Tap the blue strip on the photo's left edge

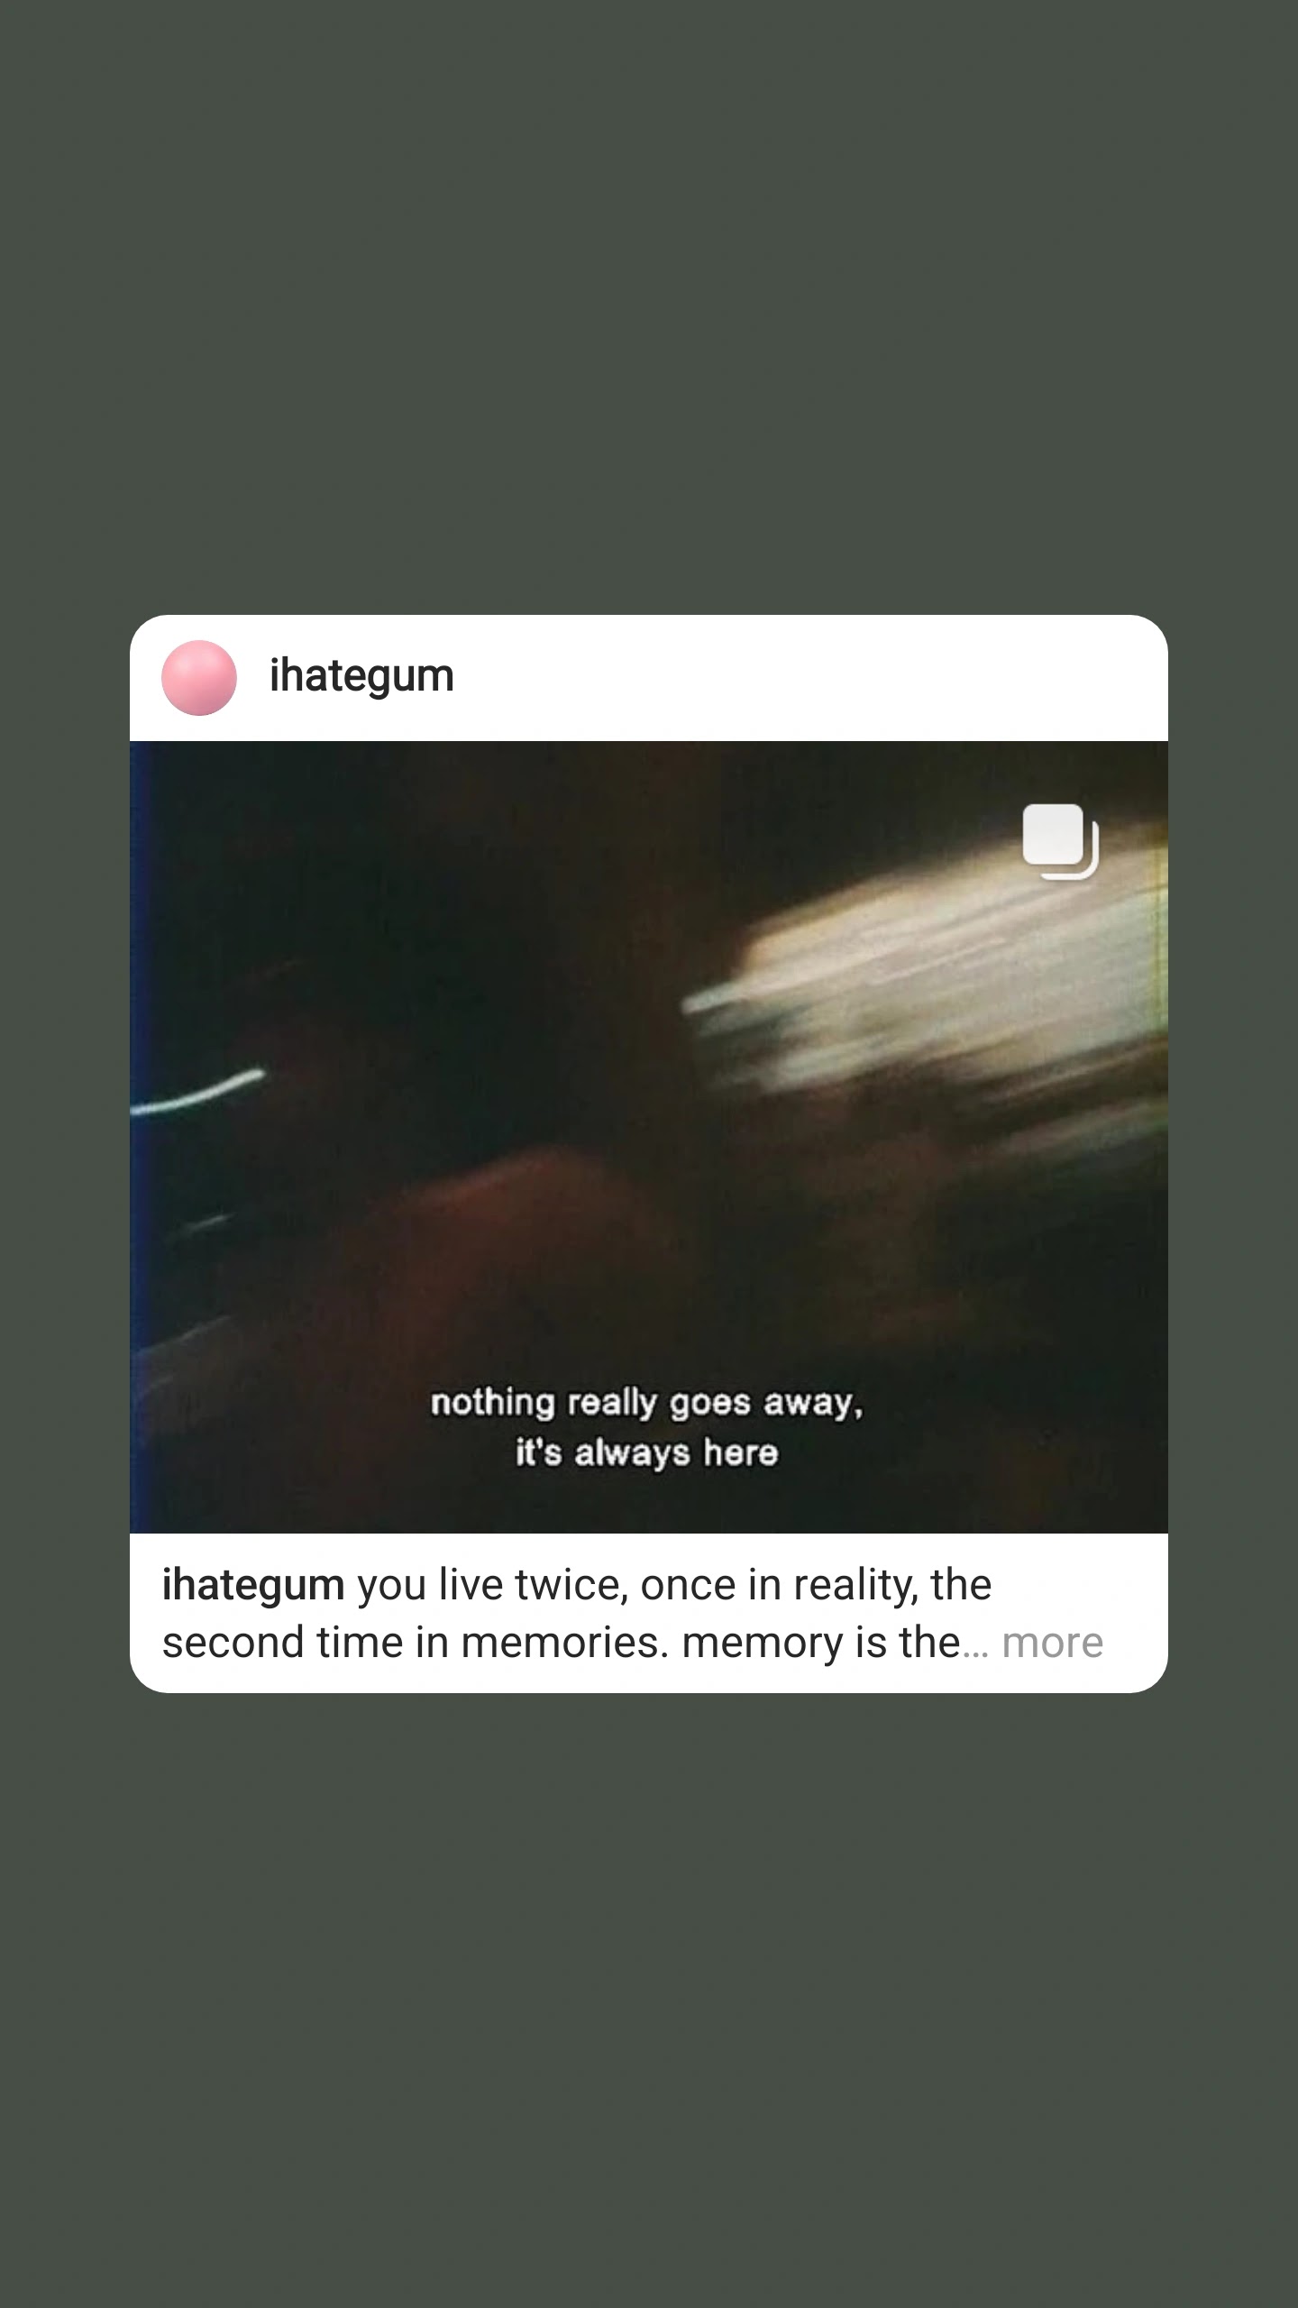point(137,1137)
